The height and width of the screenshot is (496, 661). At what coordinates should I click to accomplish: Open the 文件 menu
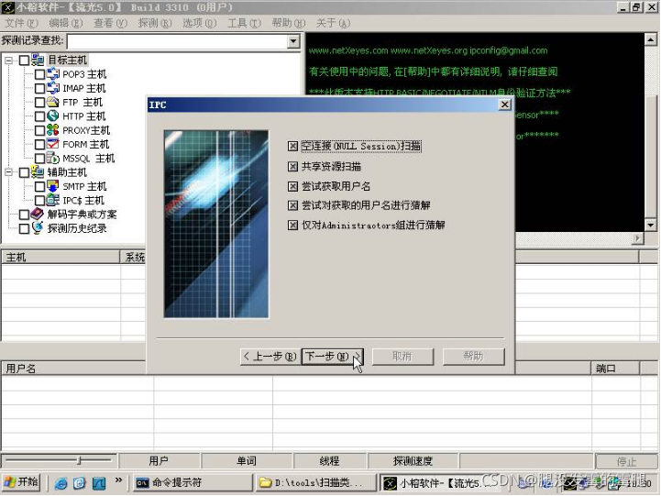[x=21, y=23]
